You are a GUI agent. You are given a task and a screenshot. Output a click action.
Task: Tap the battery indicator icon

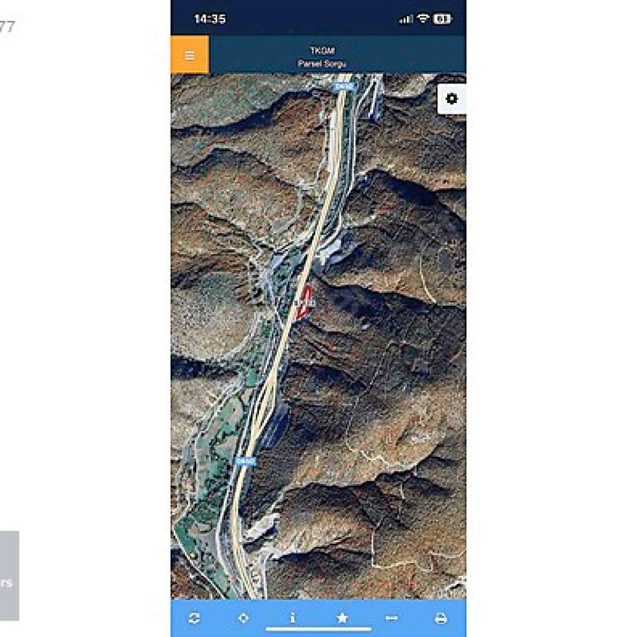(x=442, y=18)
